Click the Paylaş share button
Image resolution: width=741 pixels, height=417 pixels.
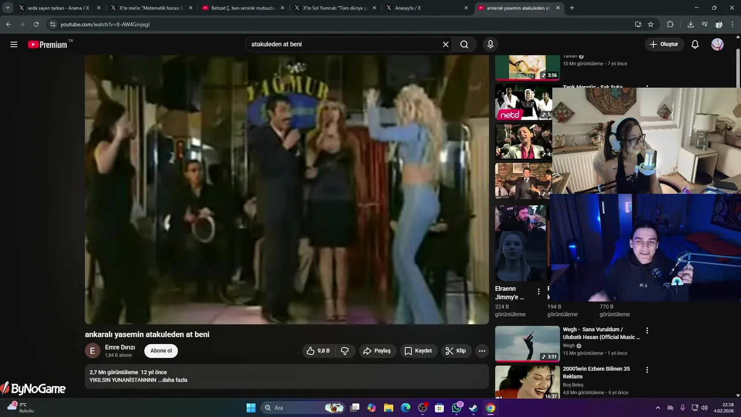(x=377, y=351)
